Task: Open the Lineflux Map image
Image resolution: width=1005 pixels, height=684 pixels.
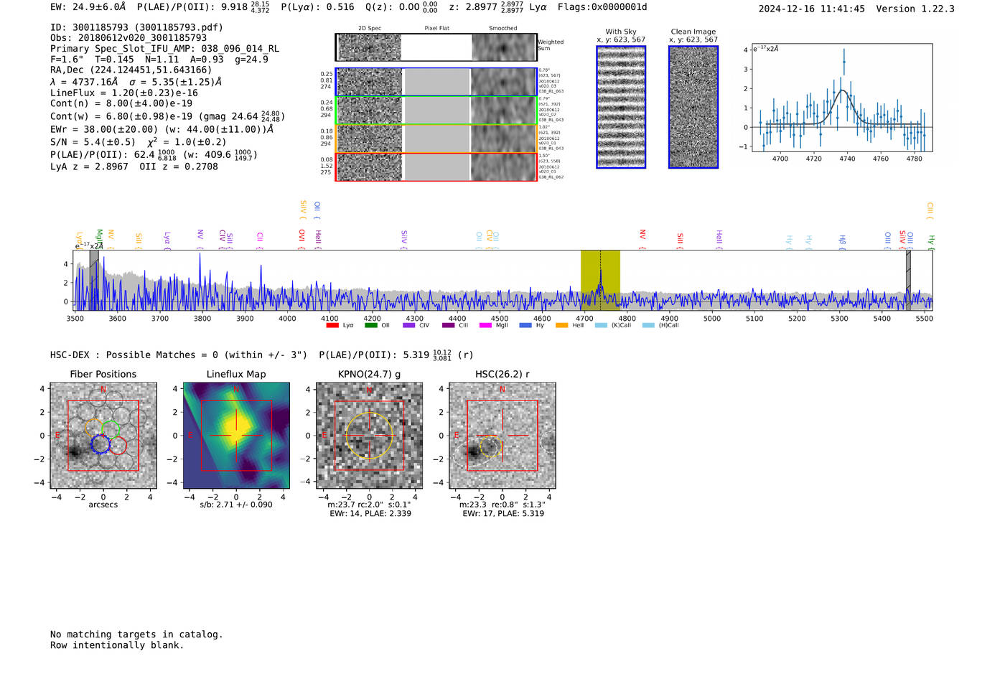Action: pos(236,436)
